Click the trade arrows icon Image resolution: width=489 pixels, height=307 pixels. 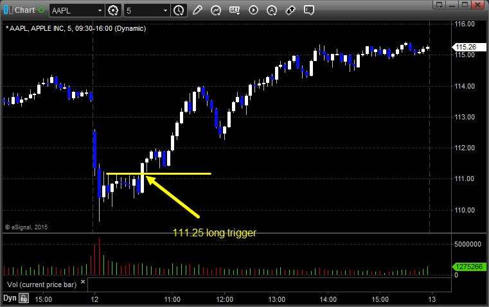tap(290, 10)
